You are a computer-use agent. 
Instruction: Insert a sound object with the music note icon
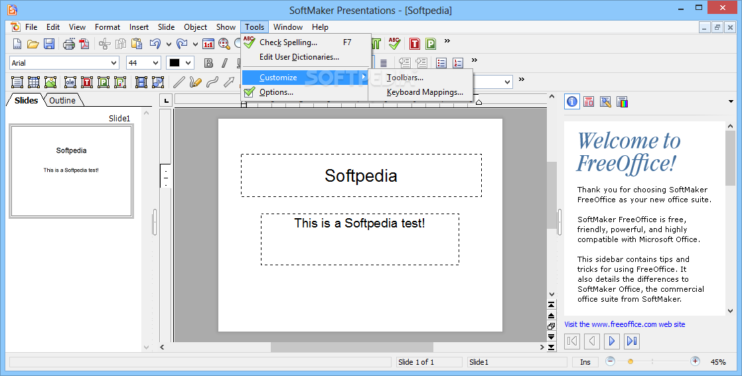pyautogui.click(x=157, y=82)
